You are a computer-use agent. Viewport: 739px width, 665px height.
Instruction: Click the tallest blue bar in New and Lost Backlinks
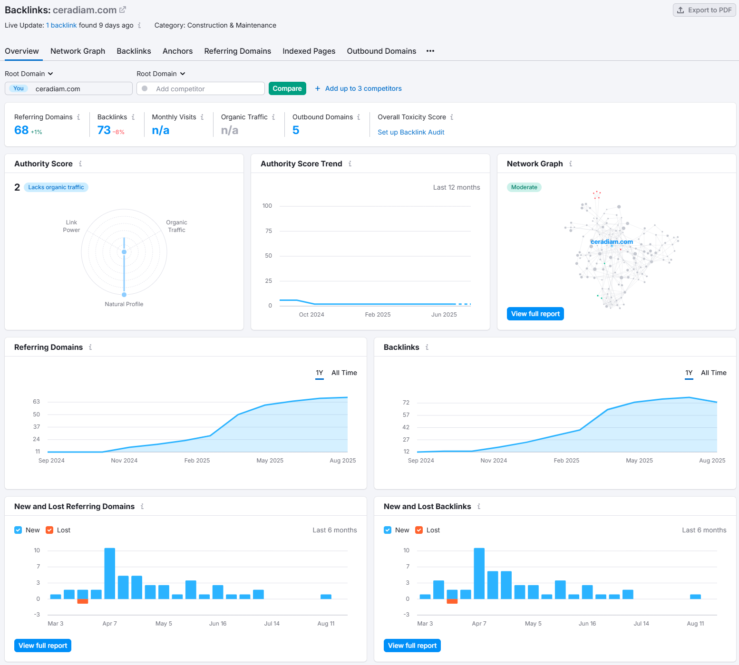click(479, 573)
